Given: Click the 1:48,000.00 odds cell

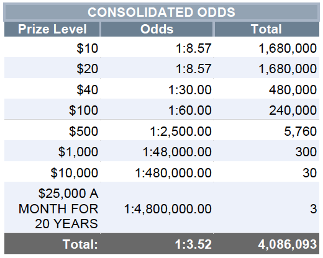Looking at the screenshot, I should coord(157,151).
